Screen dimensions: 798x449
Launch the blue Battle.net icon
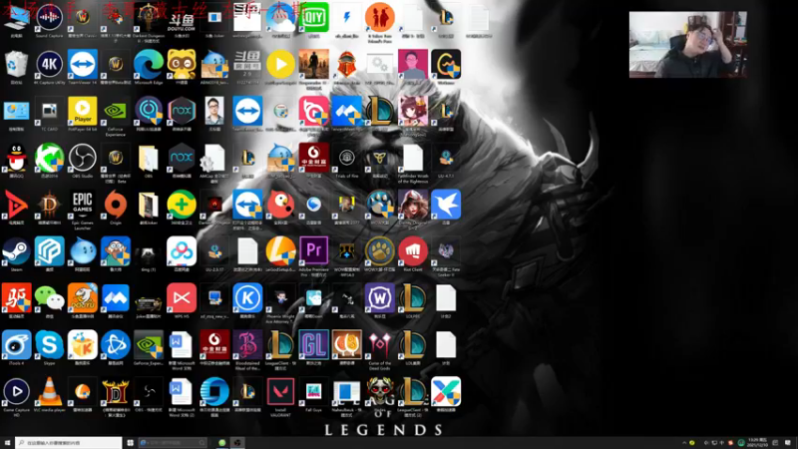(x=116, y=346)
